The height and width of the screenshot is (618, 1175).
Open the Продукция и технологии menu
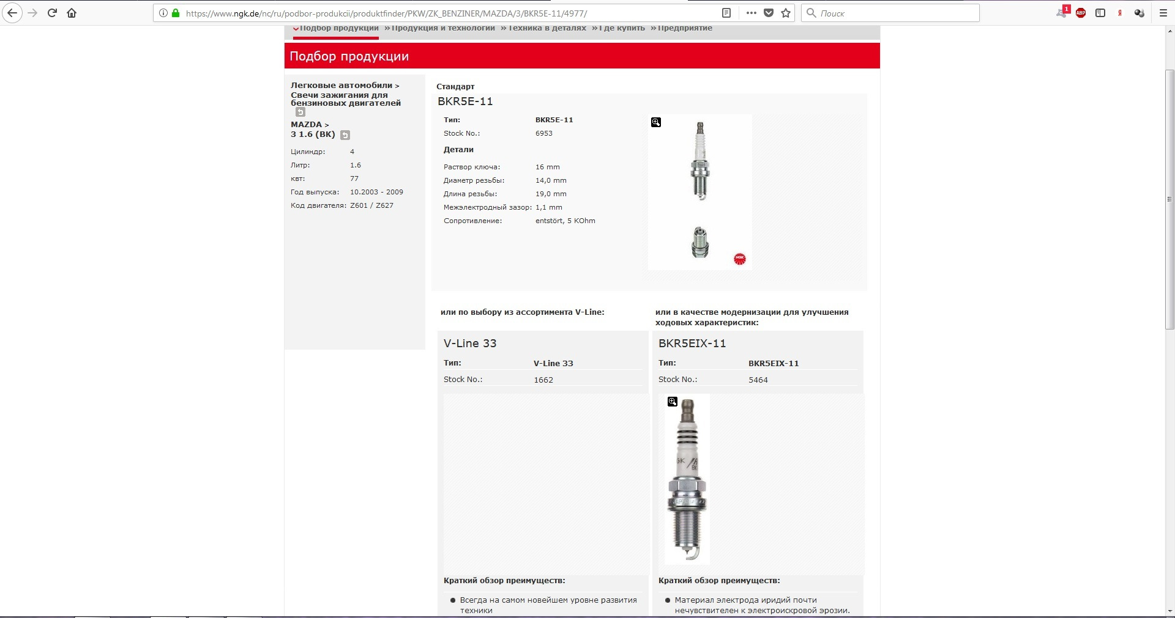click(443, 28)
